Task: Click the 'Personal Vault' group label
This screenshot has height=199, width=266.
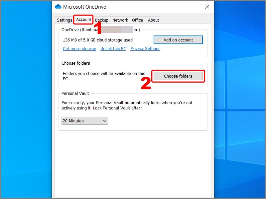Action: click(75, 94)
